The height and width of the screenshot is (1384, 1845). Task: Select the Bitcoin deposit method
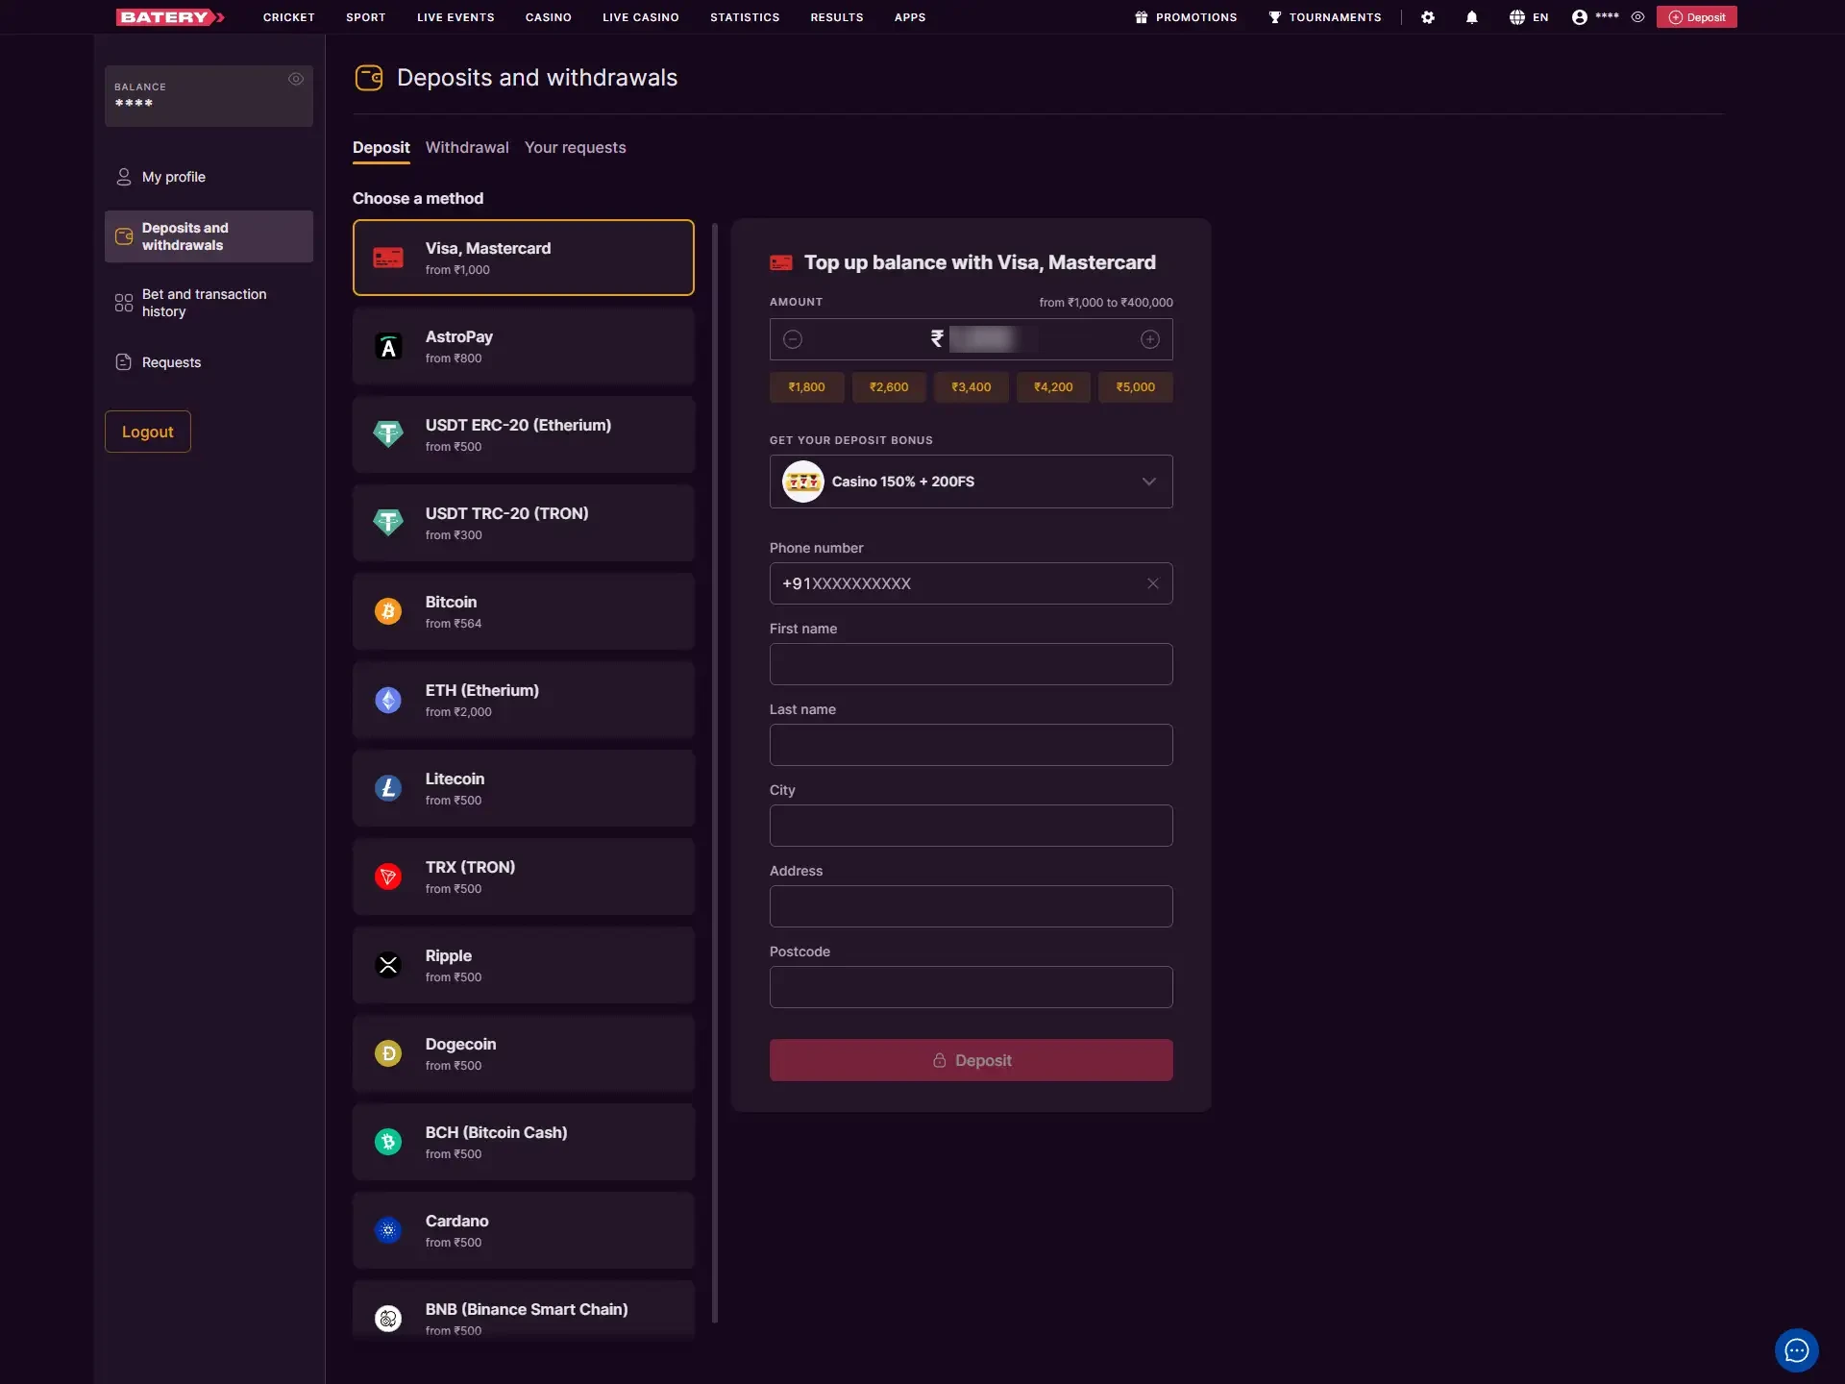[x=523, y=611]
